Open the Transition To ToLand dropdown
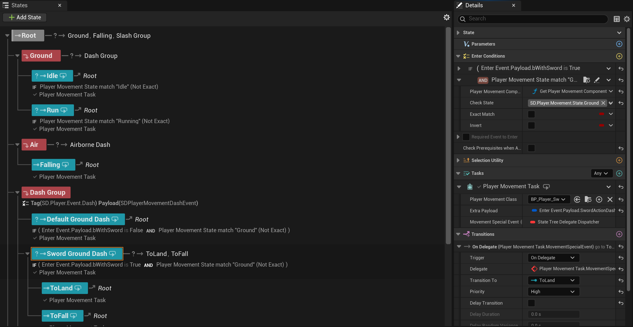 coord(553,280)
